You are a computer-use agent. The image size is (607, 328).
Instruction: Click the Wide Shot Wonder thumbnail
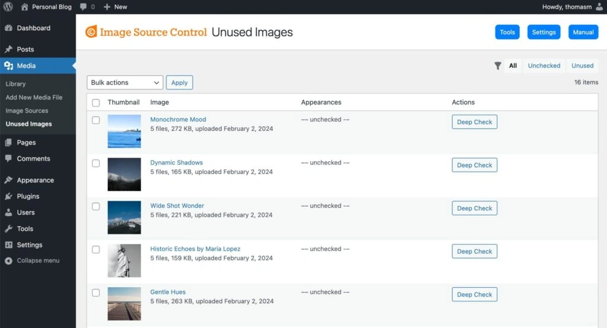pos(124,217)
